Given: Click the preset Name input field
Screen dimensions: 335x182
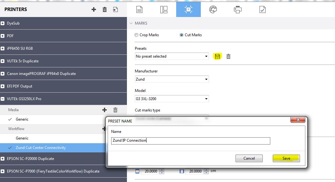Looking at the screenshot, I should [x=191, y=141].
